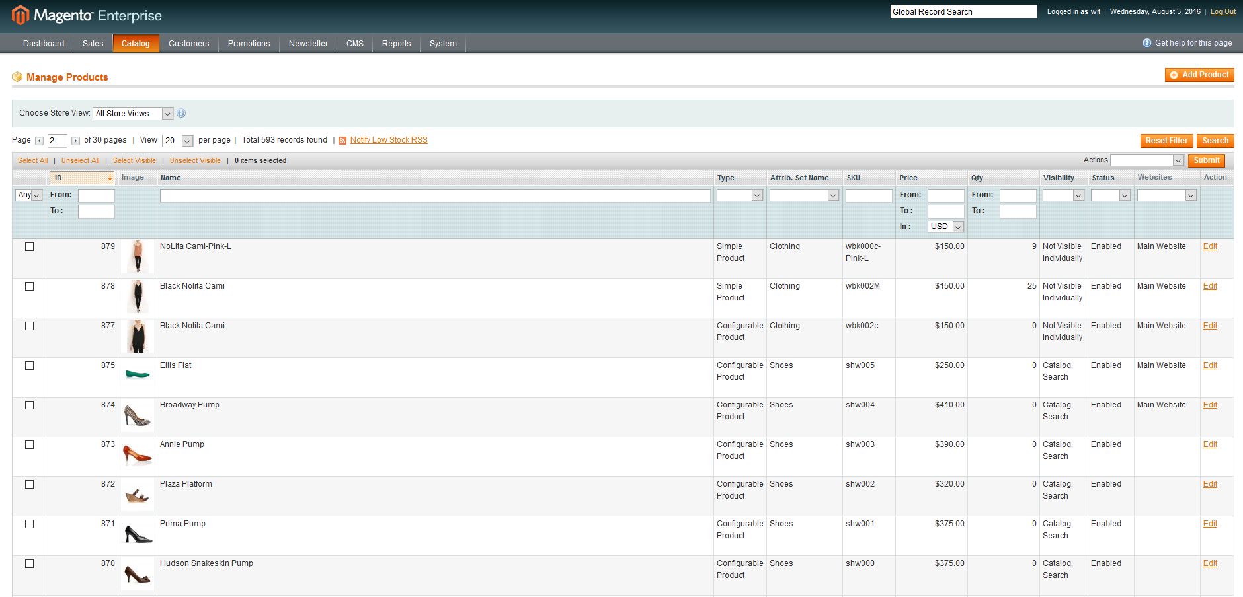The width and height of the screenshot is (1243, 597).
Task: Open the Actions dropdown
Action: pos(1147,160)
